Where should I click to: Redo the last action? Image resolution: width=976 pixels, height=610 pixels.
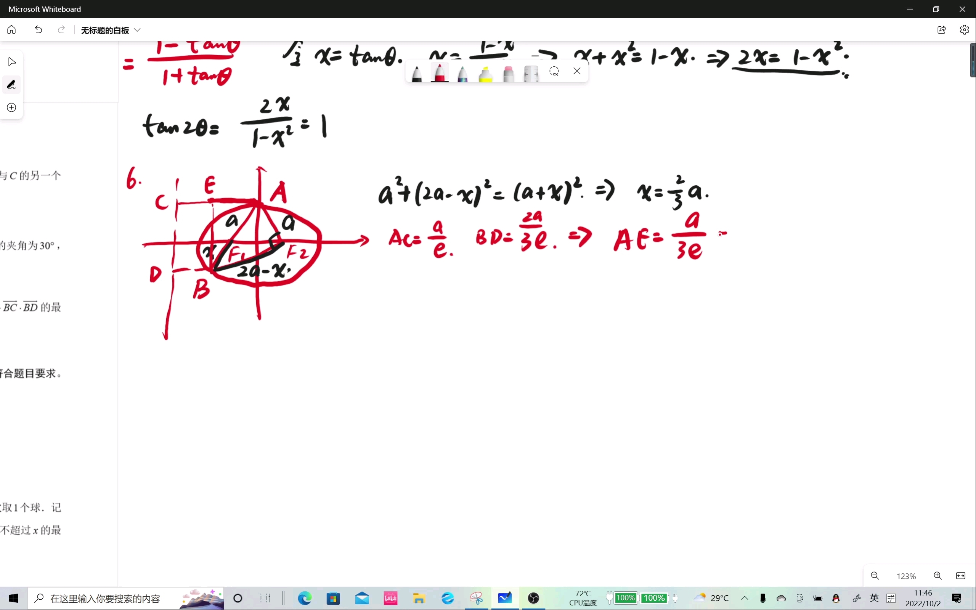[x=61, y=30]
